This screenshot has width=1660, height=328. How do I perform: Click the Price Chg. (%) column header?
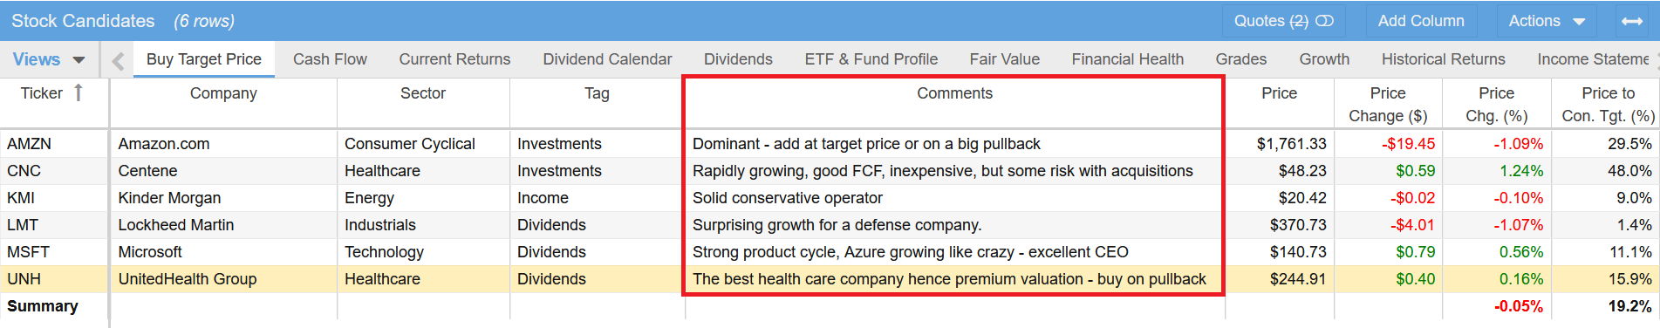(1496, 105)
